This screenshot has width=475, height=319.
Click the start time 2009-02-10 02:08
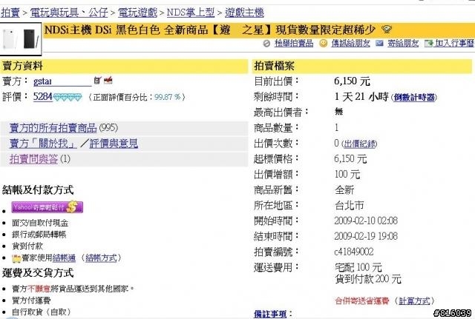(366, 221)
